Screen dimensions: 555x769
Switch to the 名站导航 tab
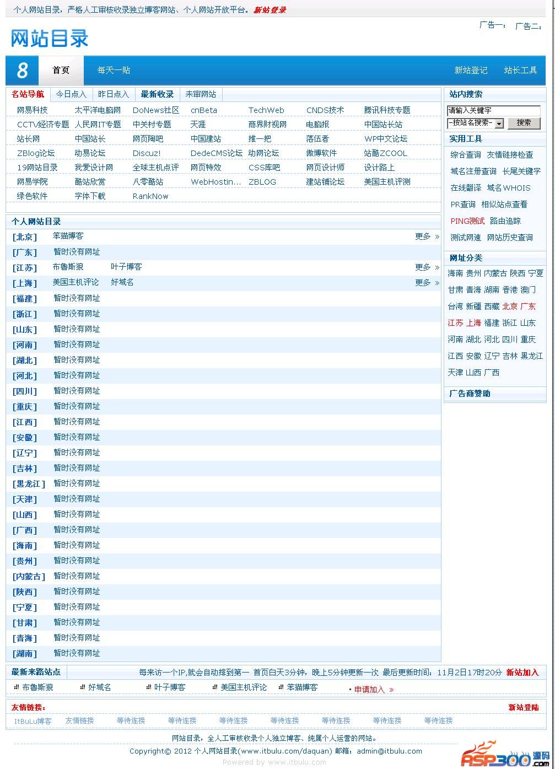coord(28,94)
